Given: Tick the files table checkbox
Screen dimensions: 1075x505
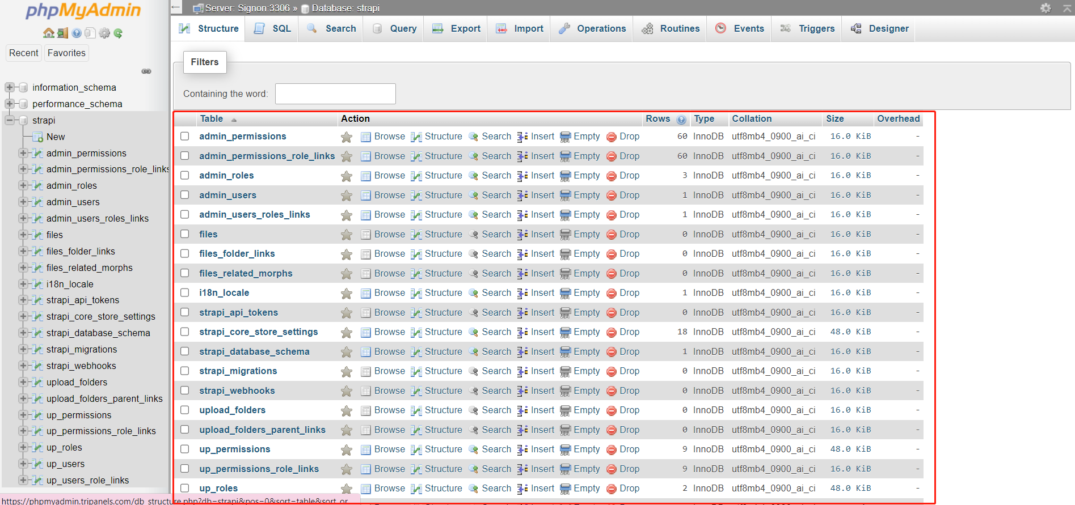Looking at the screenshot, I should 185,234.
